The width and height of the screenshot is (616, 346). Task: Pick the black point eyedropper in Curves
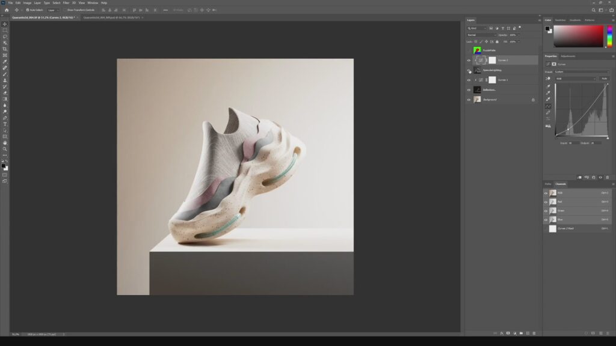click(548, 86)
